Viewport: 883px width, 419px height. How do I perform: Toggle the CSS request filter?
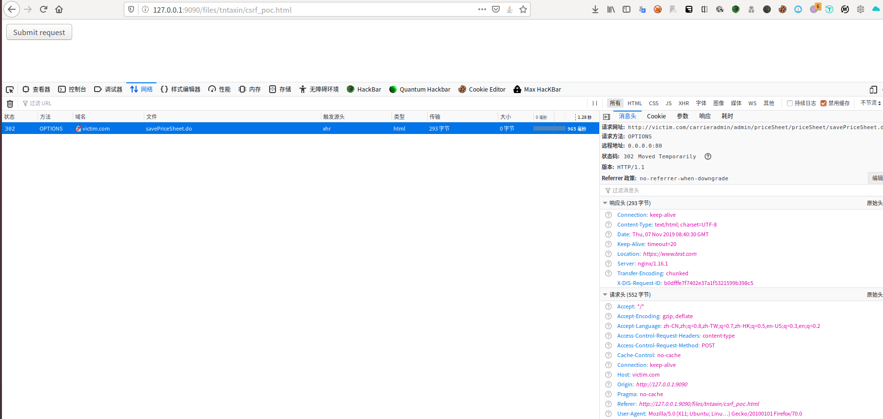(x=654, y=103)
